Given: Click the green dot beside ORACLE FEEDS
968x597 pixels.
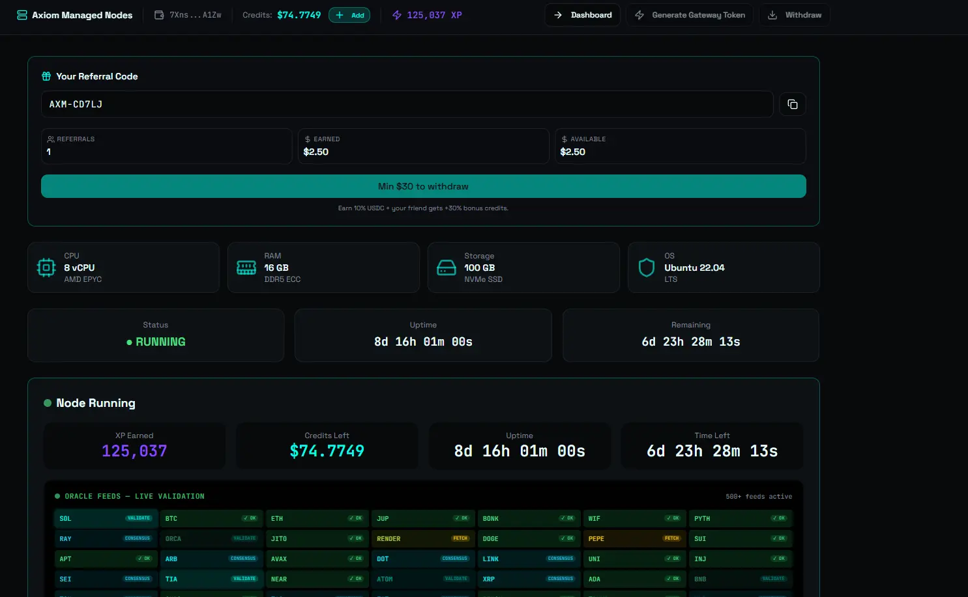Looking at the screenshot, I should [x=57, y=496].
